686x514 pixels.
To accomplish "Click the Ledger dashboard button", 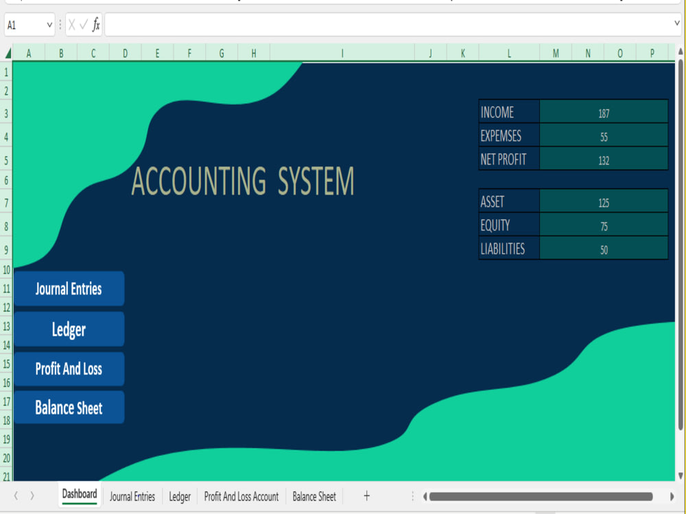I will (69, 329).
